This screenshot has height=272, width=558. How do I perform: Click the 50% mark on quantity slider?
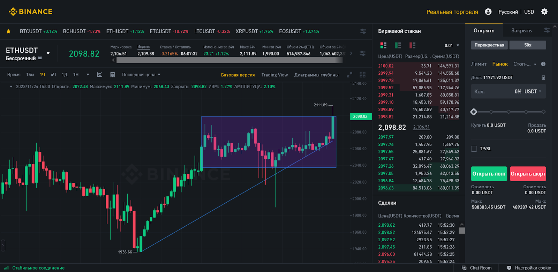[508, 112]
